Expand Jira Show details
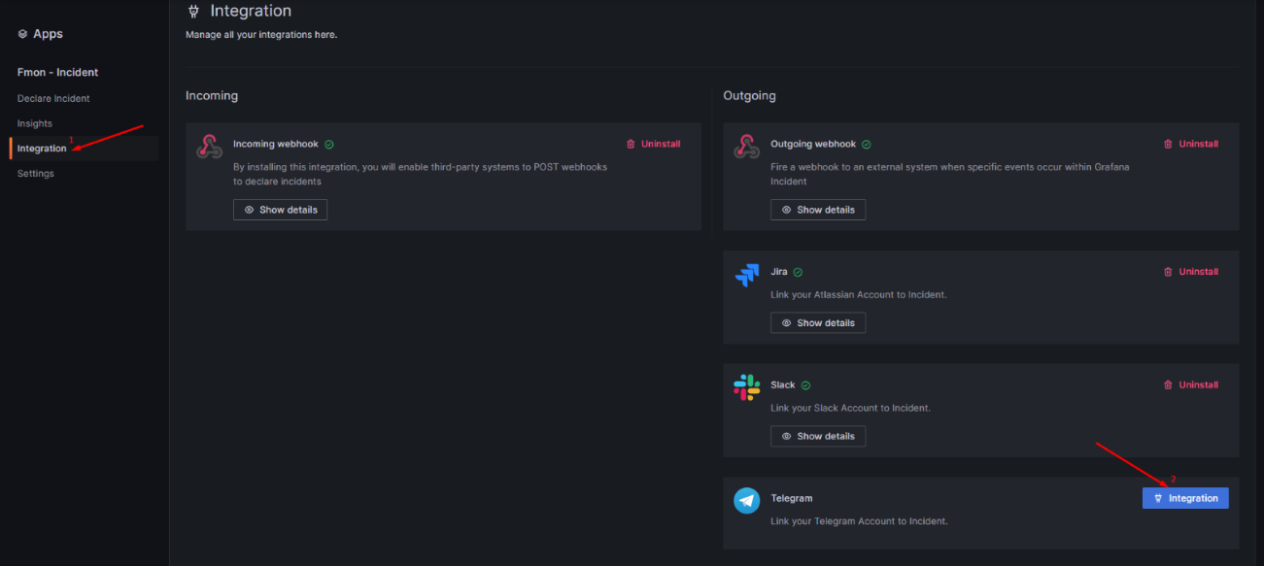The height and width of the screenshot is (566, 1264). pyautogui.click(x=817, y=322)
